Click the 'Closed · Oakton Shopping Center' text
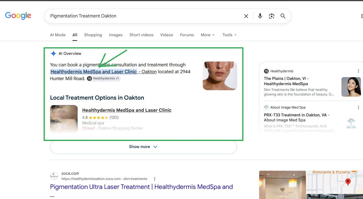Image resolution: width=363 pixels, height=199 pixels. pyautogui.click(x=112, y=128)
